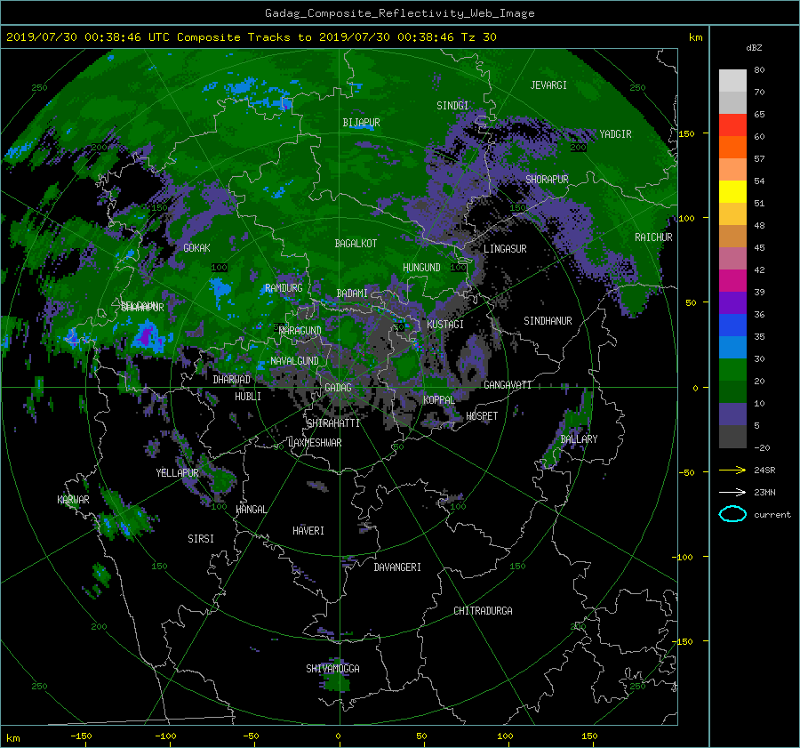This screenshot has width=800, height=748.
Task: Click the 0 tick on bottom km axis
Action: click(339, 736)
